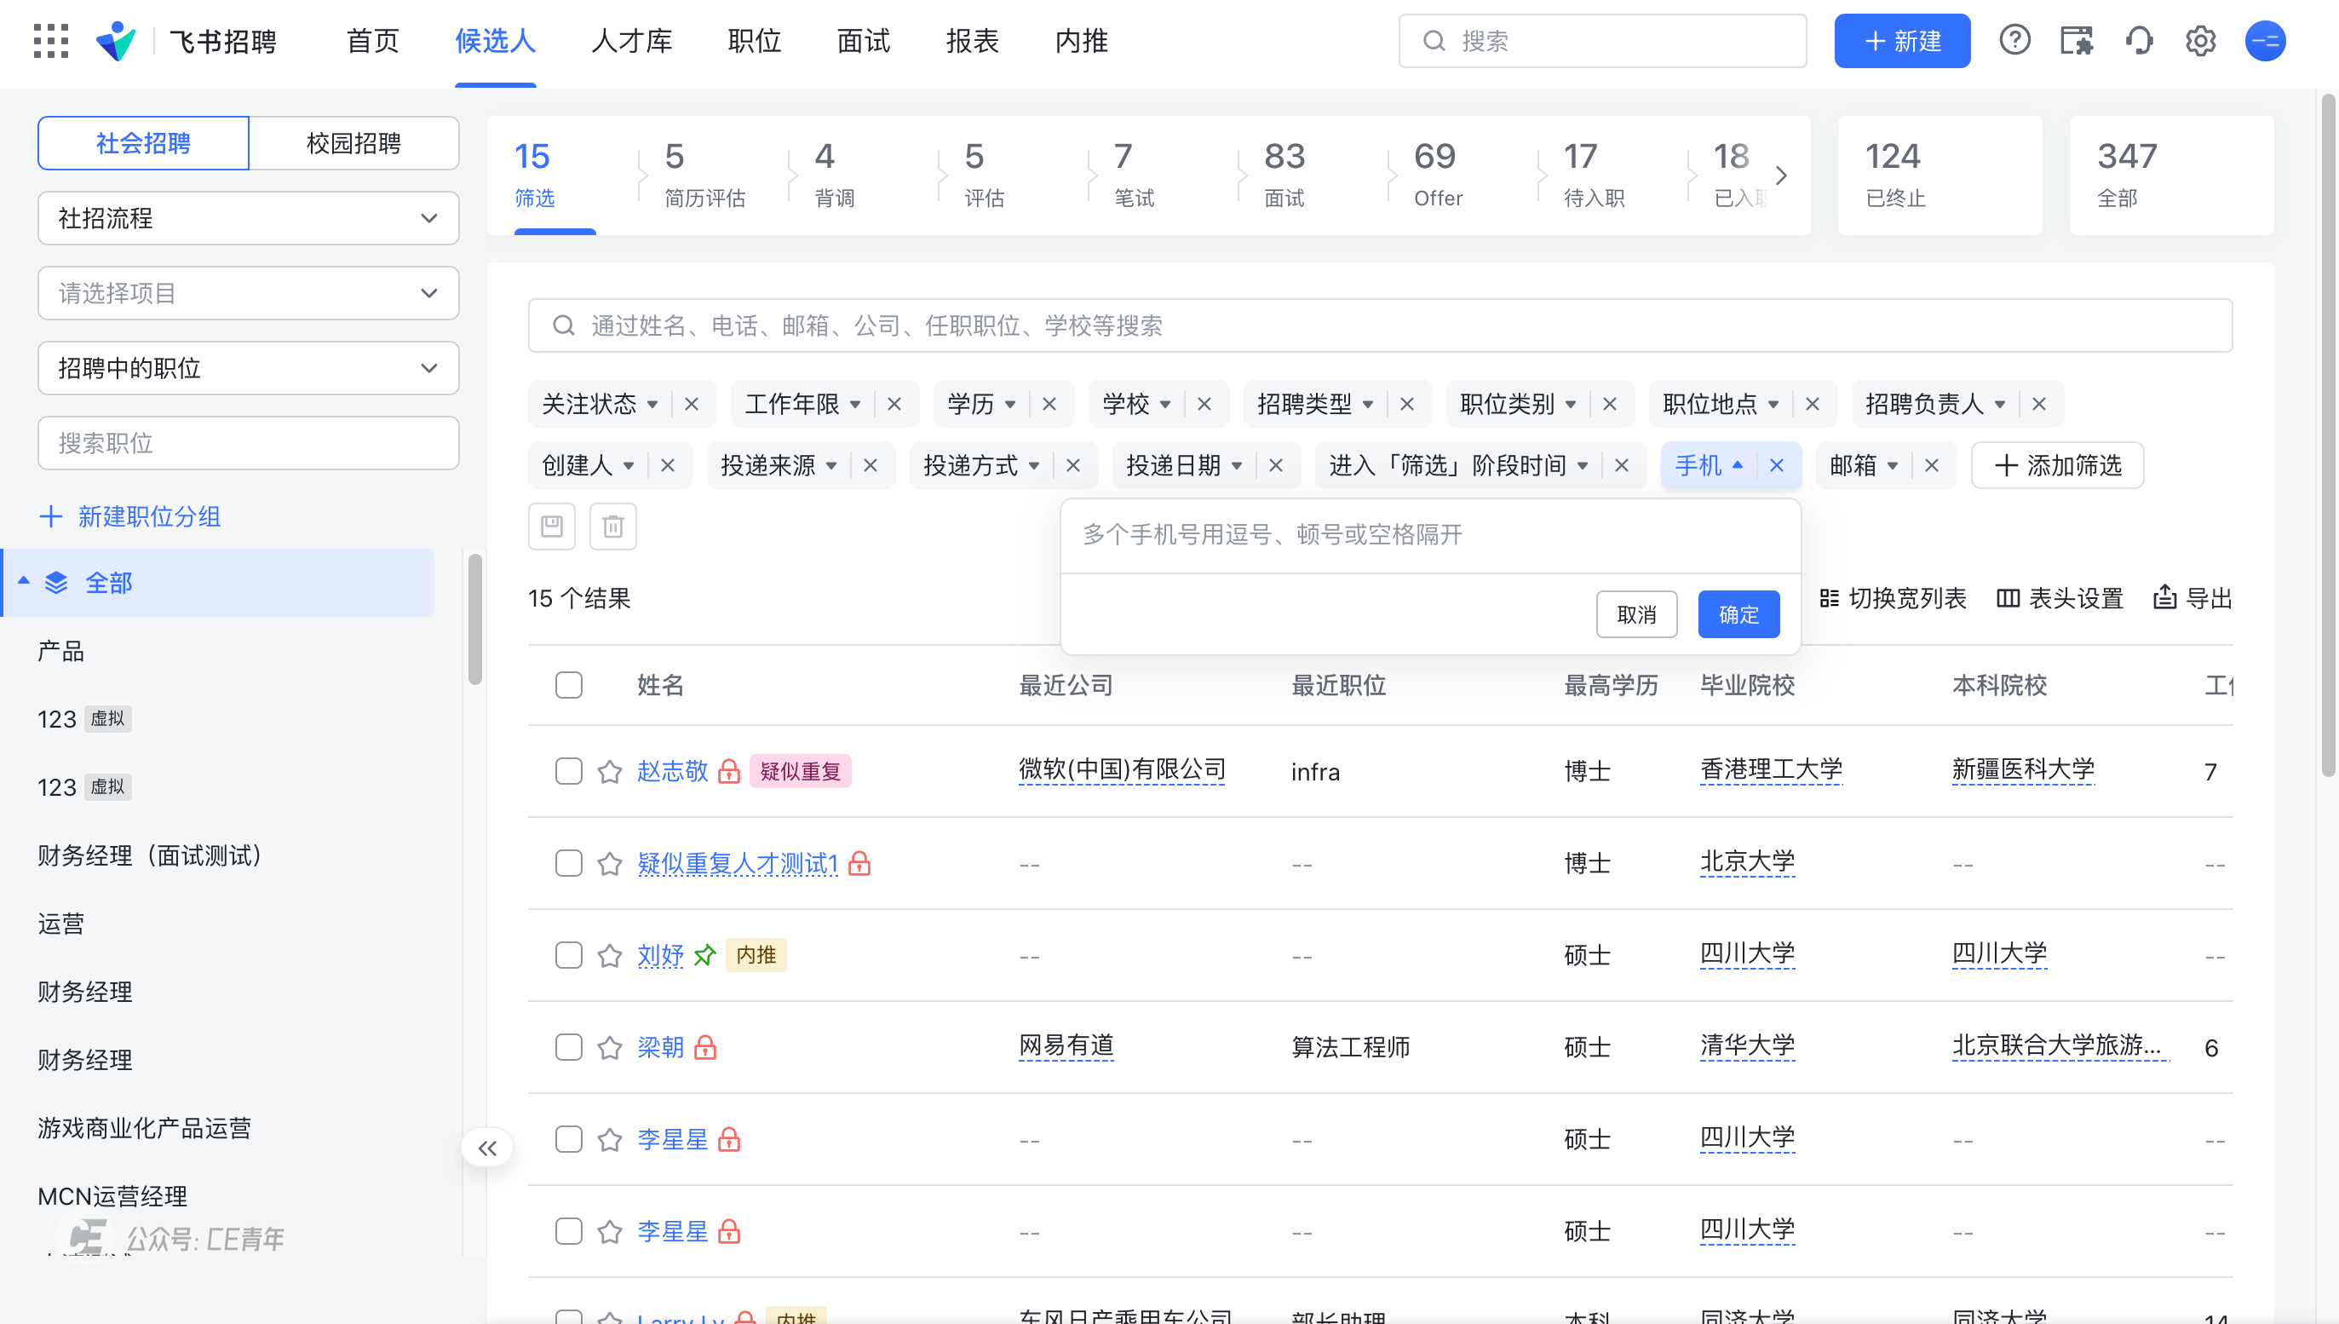Star candidate 刘妤
2339x1324 pixels.
tap(609, 955)
